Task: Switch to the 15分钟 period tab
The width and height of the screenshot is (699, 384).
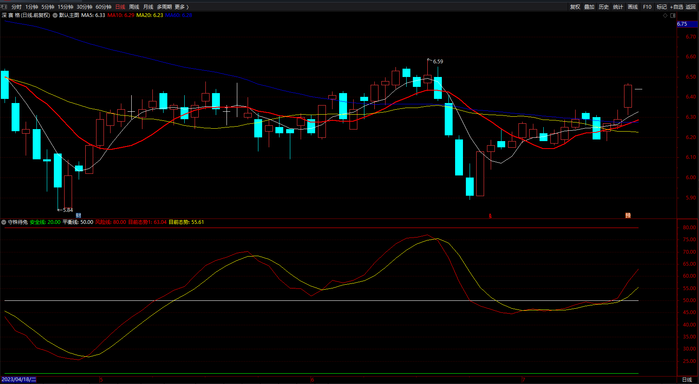Action: pyautogui.click(x=65, y=7)
